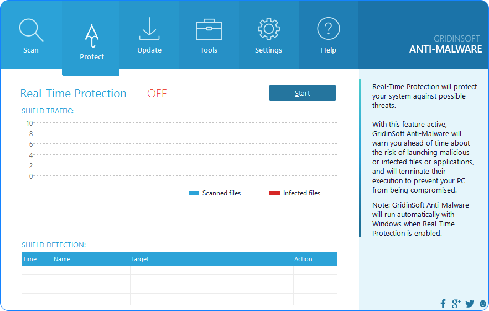Open the Scan magnifier icon
The width and height of the screenshot is (489, 311).
[x=31, y=30]
